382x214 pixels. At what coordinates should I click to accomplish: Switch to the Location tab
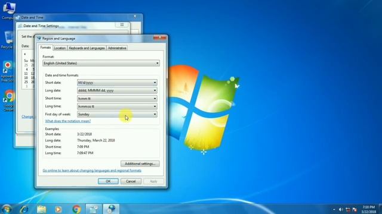click(x=60, y=48)
